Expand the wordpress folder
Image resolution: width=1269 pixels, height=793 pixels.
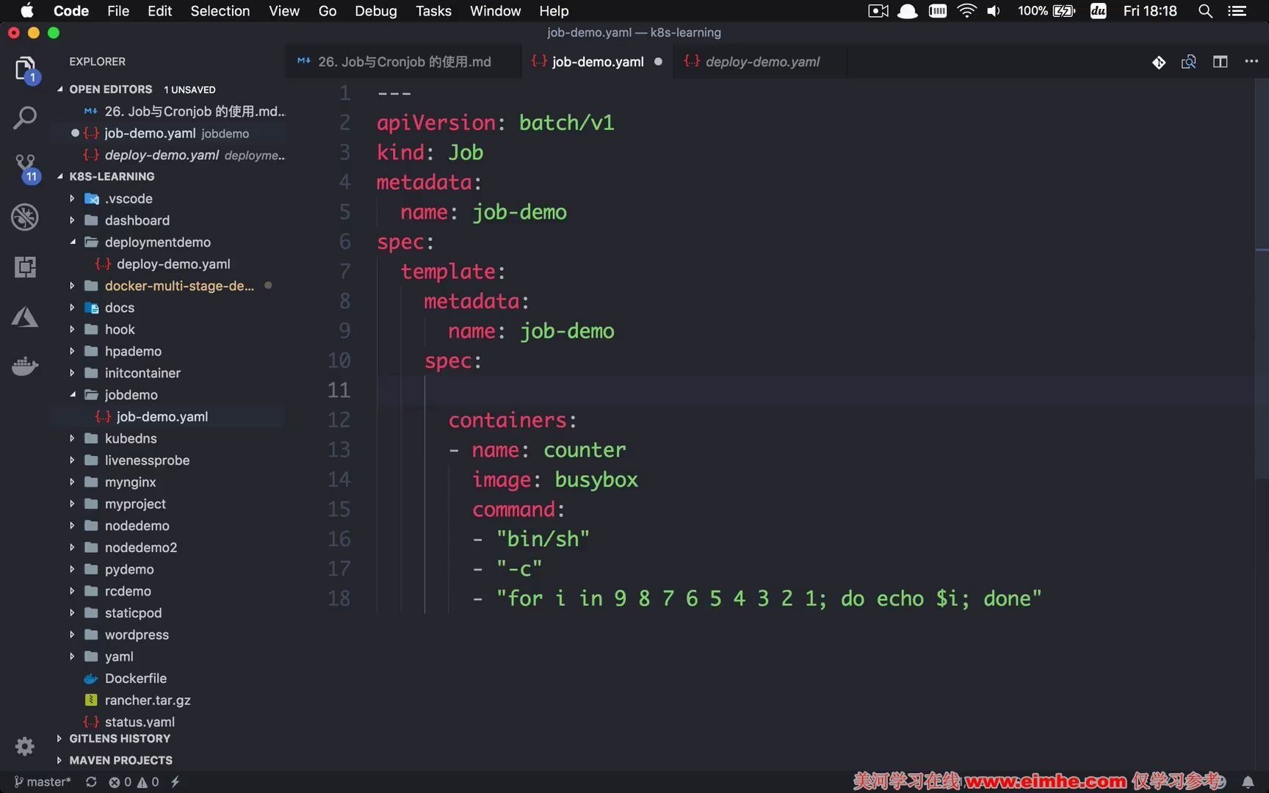[137, 634]
